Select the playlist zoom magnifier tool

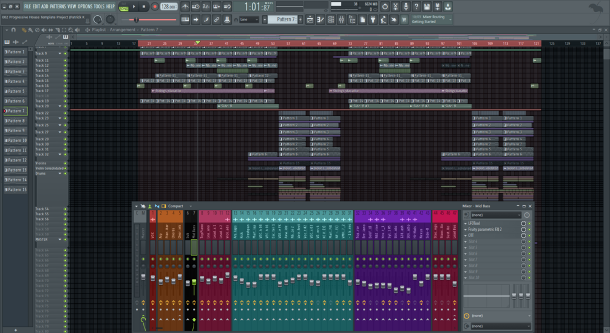[70, 30]
